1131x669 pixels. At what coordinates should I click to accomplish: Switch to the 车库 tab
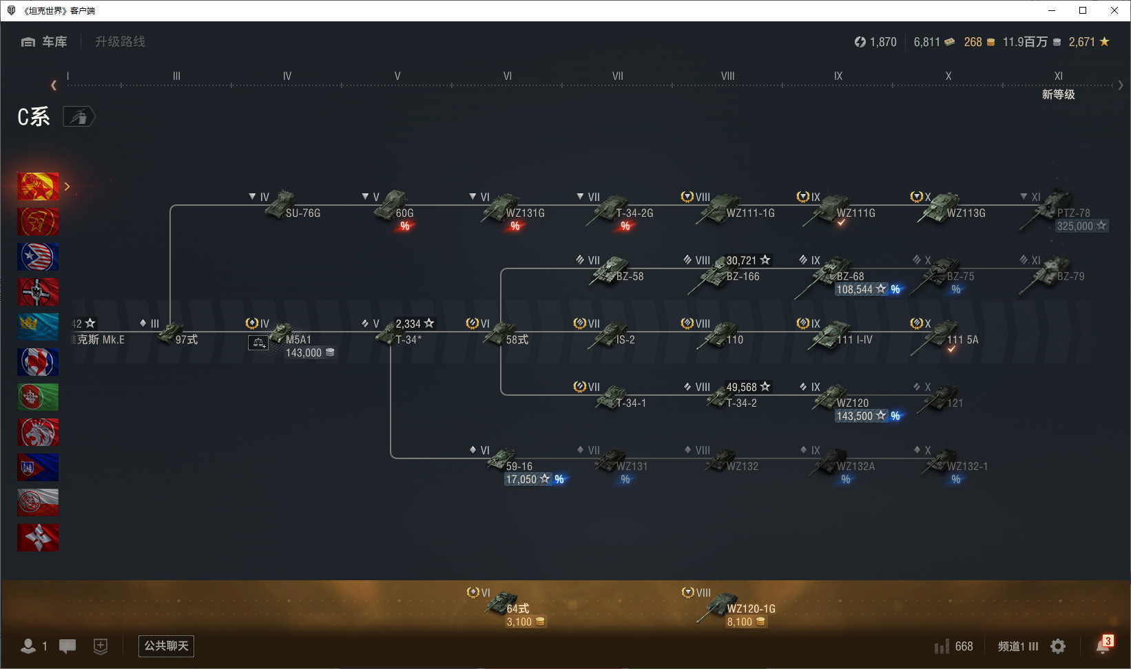(x=44, y=42)
